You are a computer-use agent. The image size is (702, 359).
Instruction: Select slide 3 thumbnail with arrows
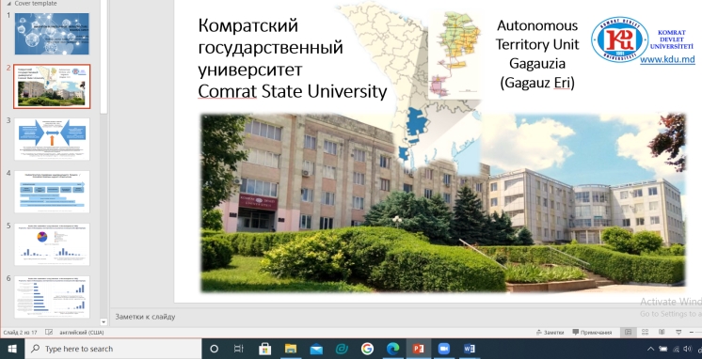point(52,139)
